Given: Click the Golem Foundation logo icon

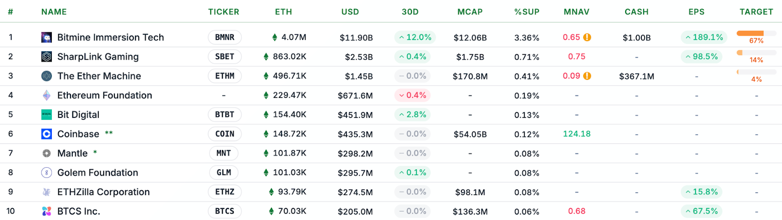Looking at the screenshot, I should 46,173.
